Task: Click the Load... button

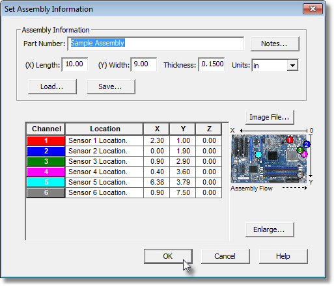Action: (x=52, y=86)
